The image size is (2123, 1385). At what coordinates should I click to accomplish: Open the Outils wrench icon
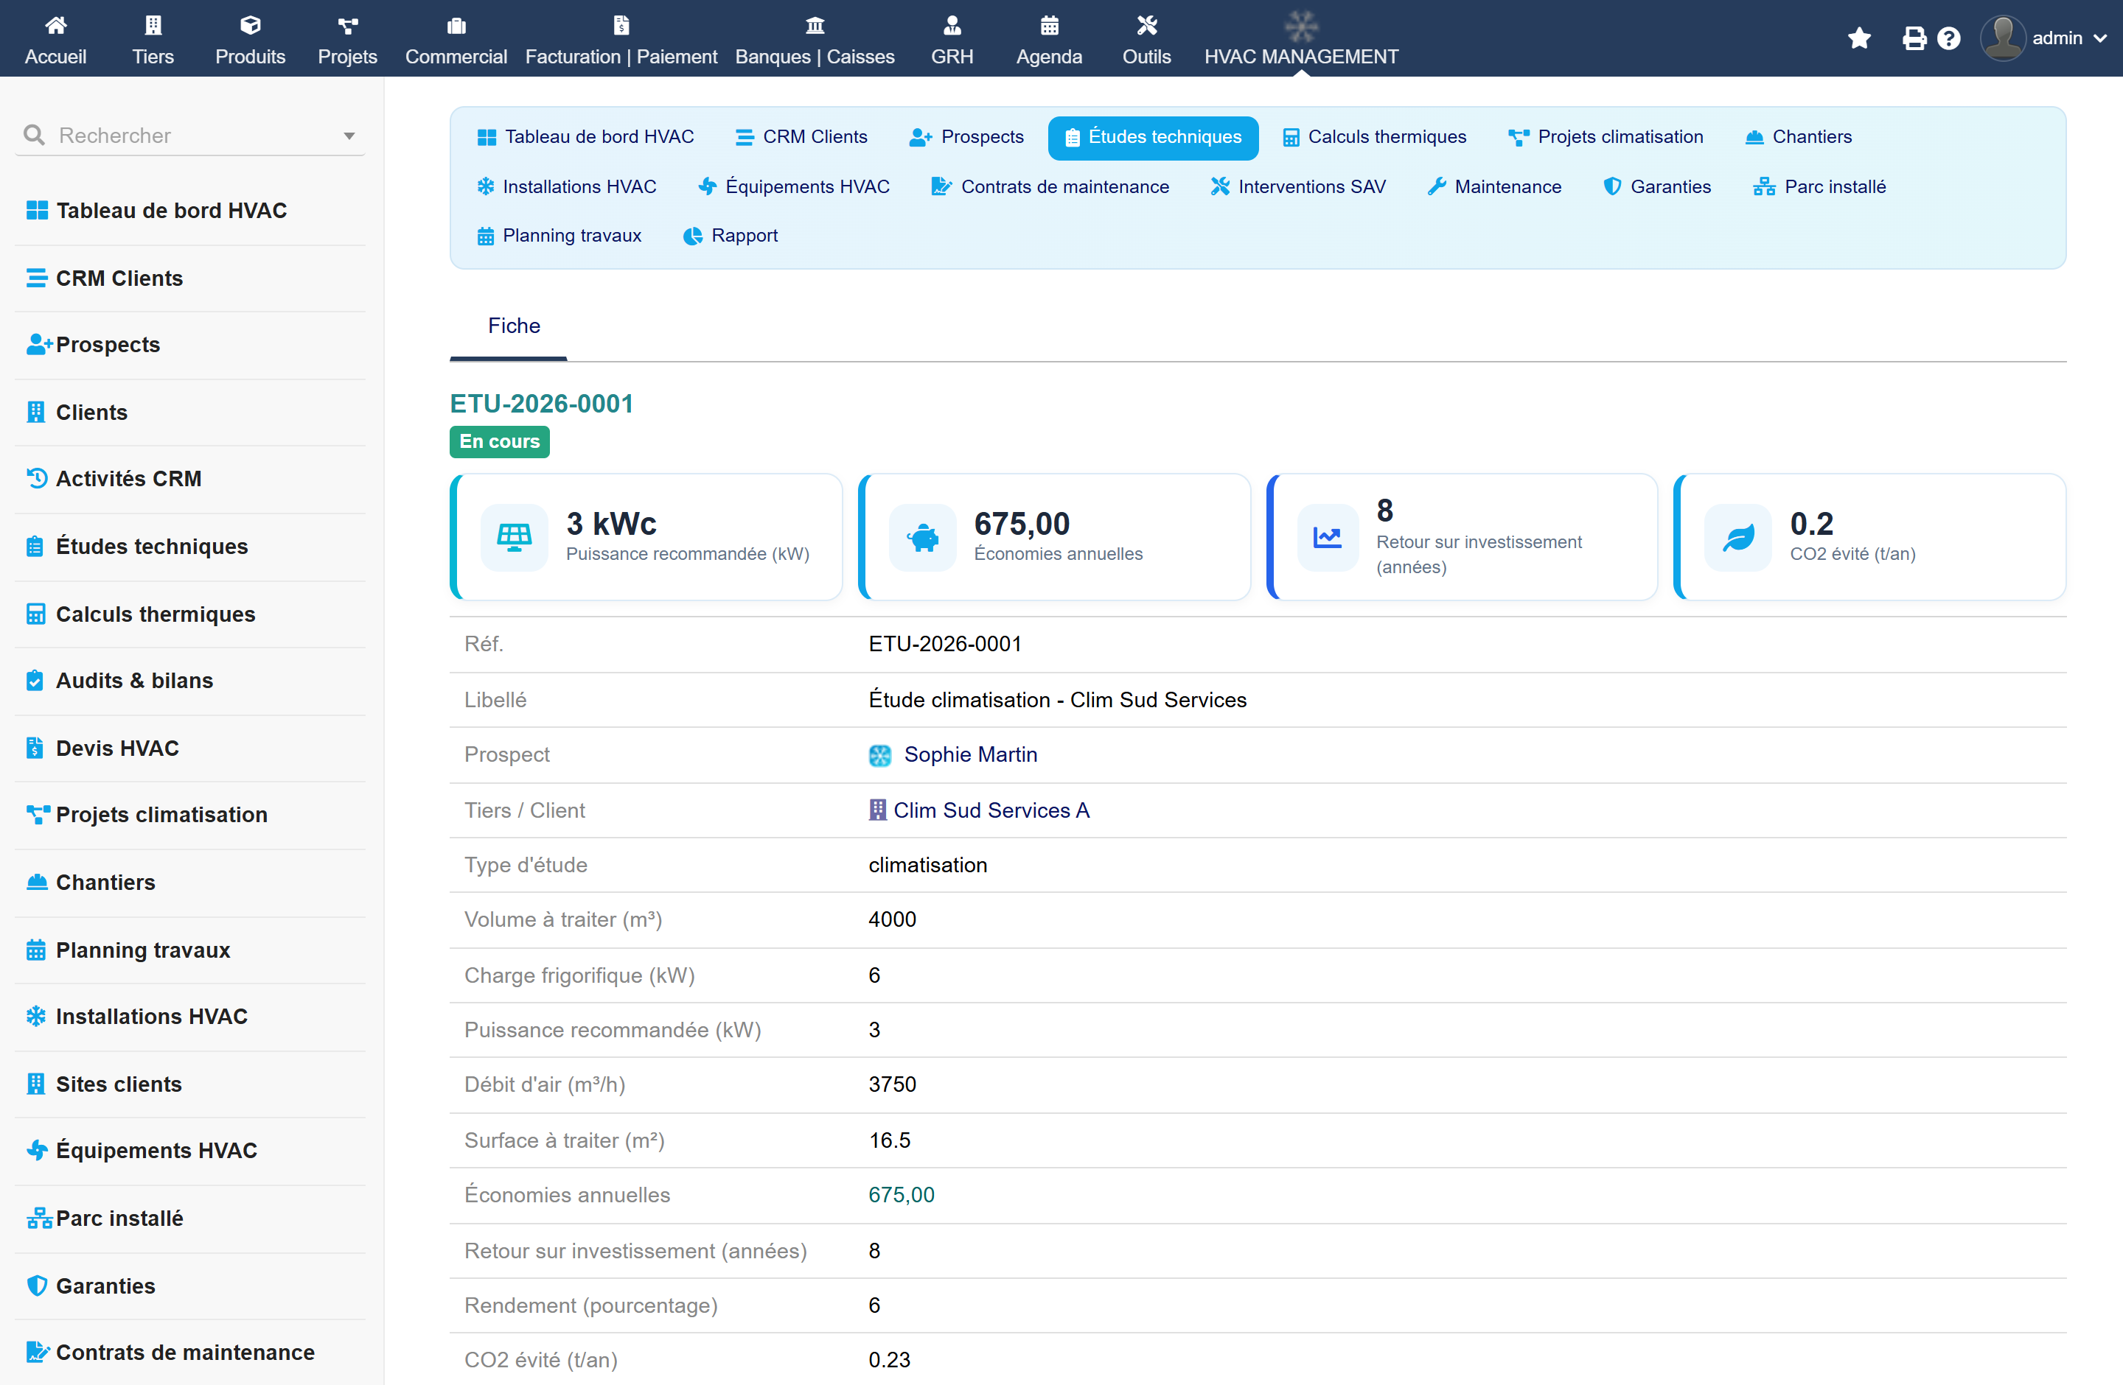(1147, 25)
